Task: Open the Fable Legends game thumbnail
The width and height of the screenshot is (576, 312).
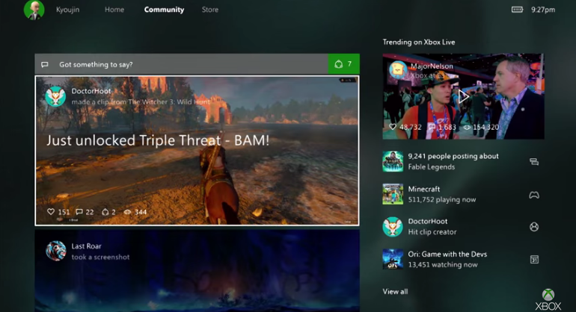Action: tap(393, 161)
